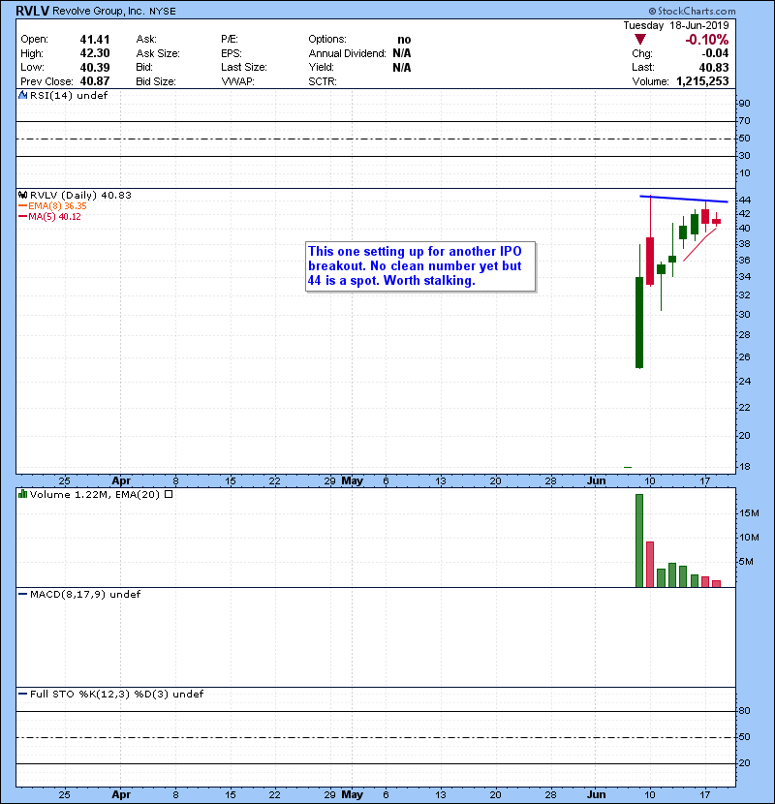Click the -0.10% percent change
Viewport: 775px width, 804px height.
coord(707,40)
